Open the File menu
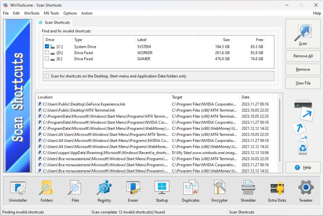The height and width of the screenshot is (216, 324). point(6,13)
